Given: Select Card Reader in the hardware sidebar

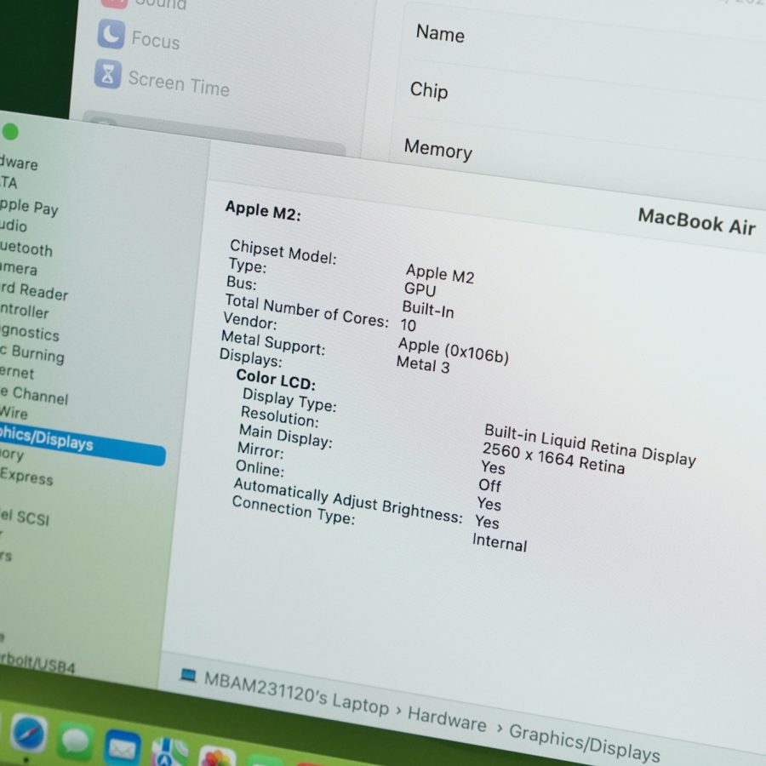Looking at the screenshot, I should pos(34,291).
